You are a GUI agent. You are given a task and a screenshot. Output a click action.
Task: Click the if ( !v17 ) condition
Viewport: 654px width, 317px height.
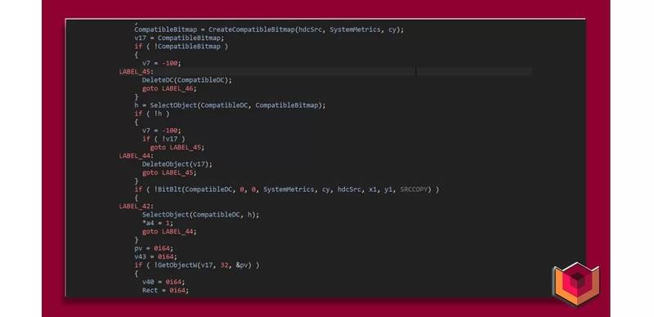pyautogui.click(x=163, y=139)
